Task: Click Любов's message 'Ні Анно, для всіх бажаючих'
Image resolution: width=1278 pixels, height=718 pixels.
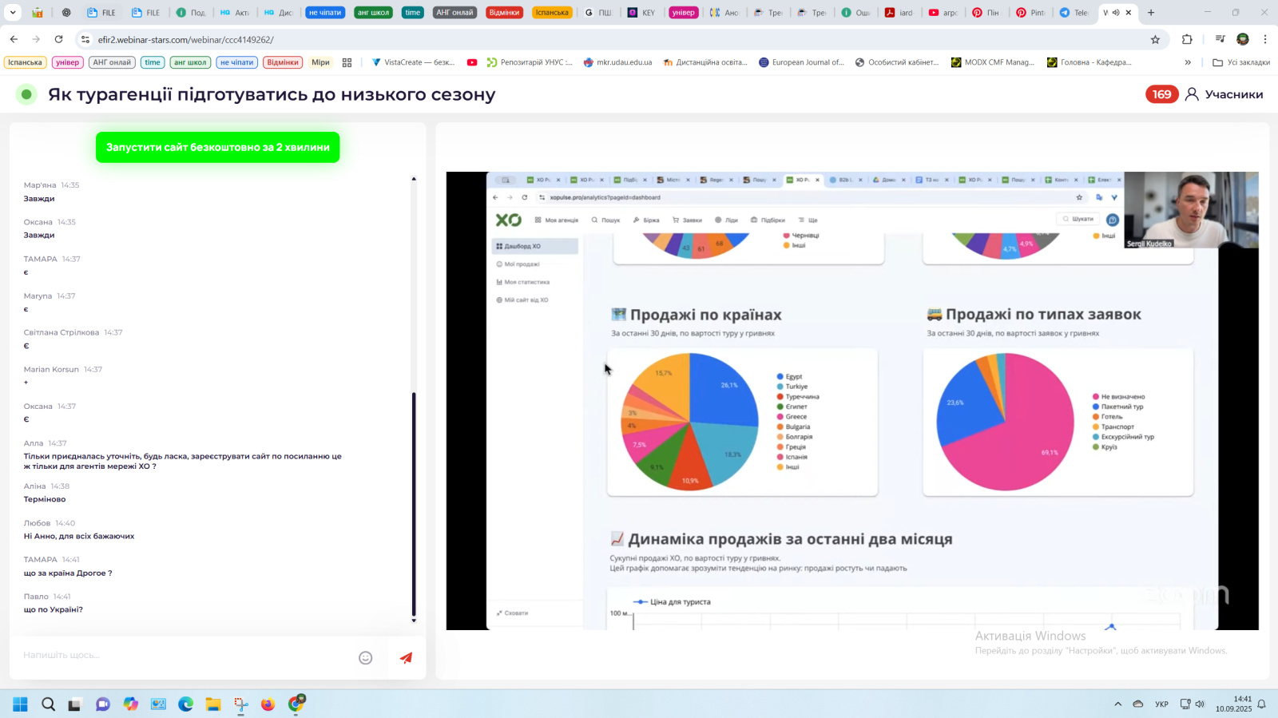Action: click(x=79, y=536)
